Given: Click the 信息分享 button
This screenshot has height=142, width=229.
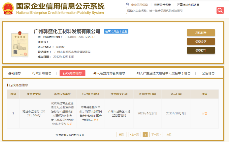Looking at the screenshot, I should click(x=201, y=41).
